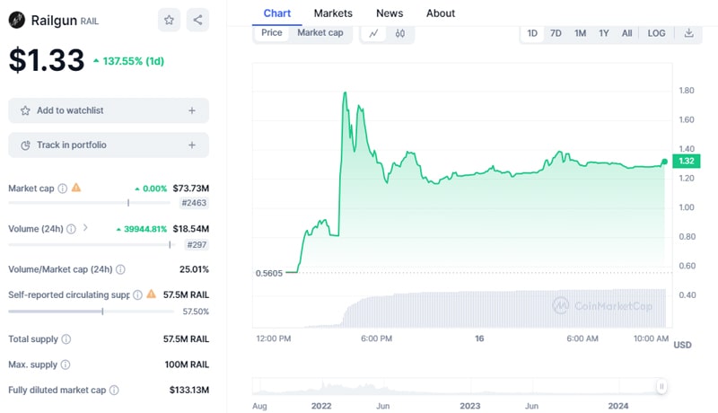Click the chart's latest price dot

[664, 162]
